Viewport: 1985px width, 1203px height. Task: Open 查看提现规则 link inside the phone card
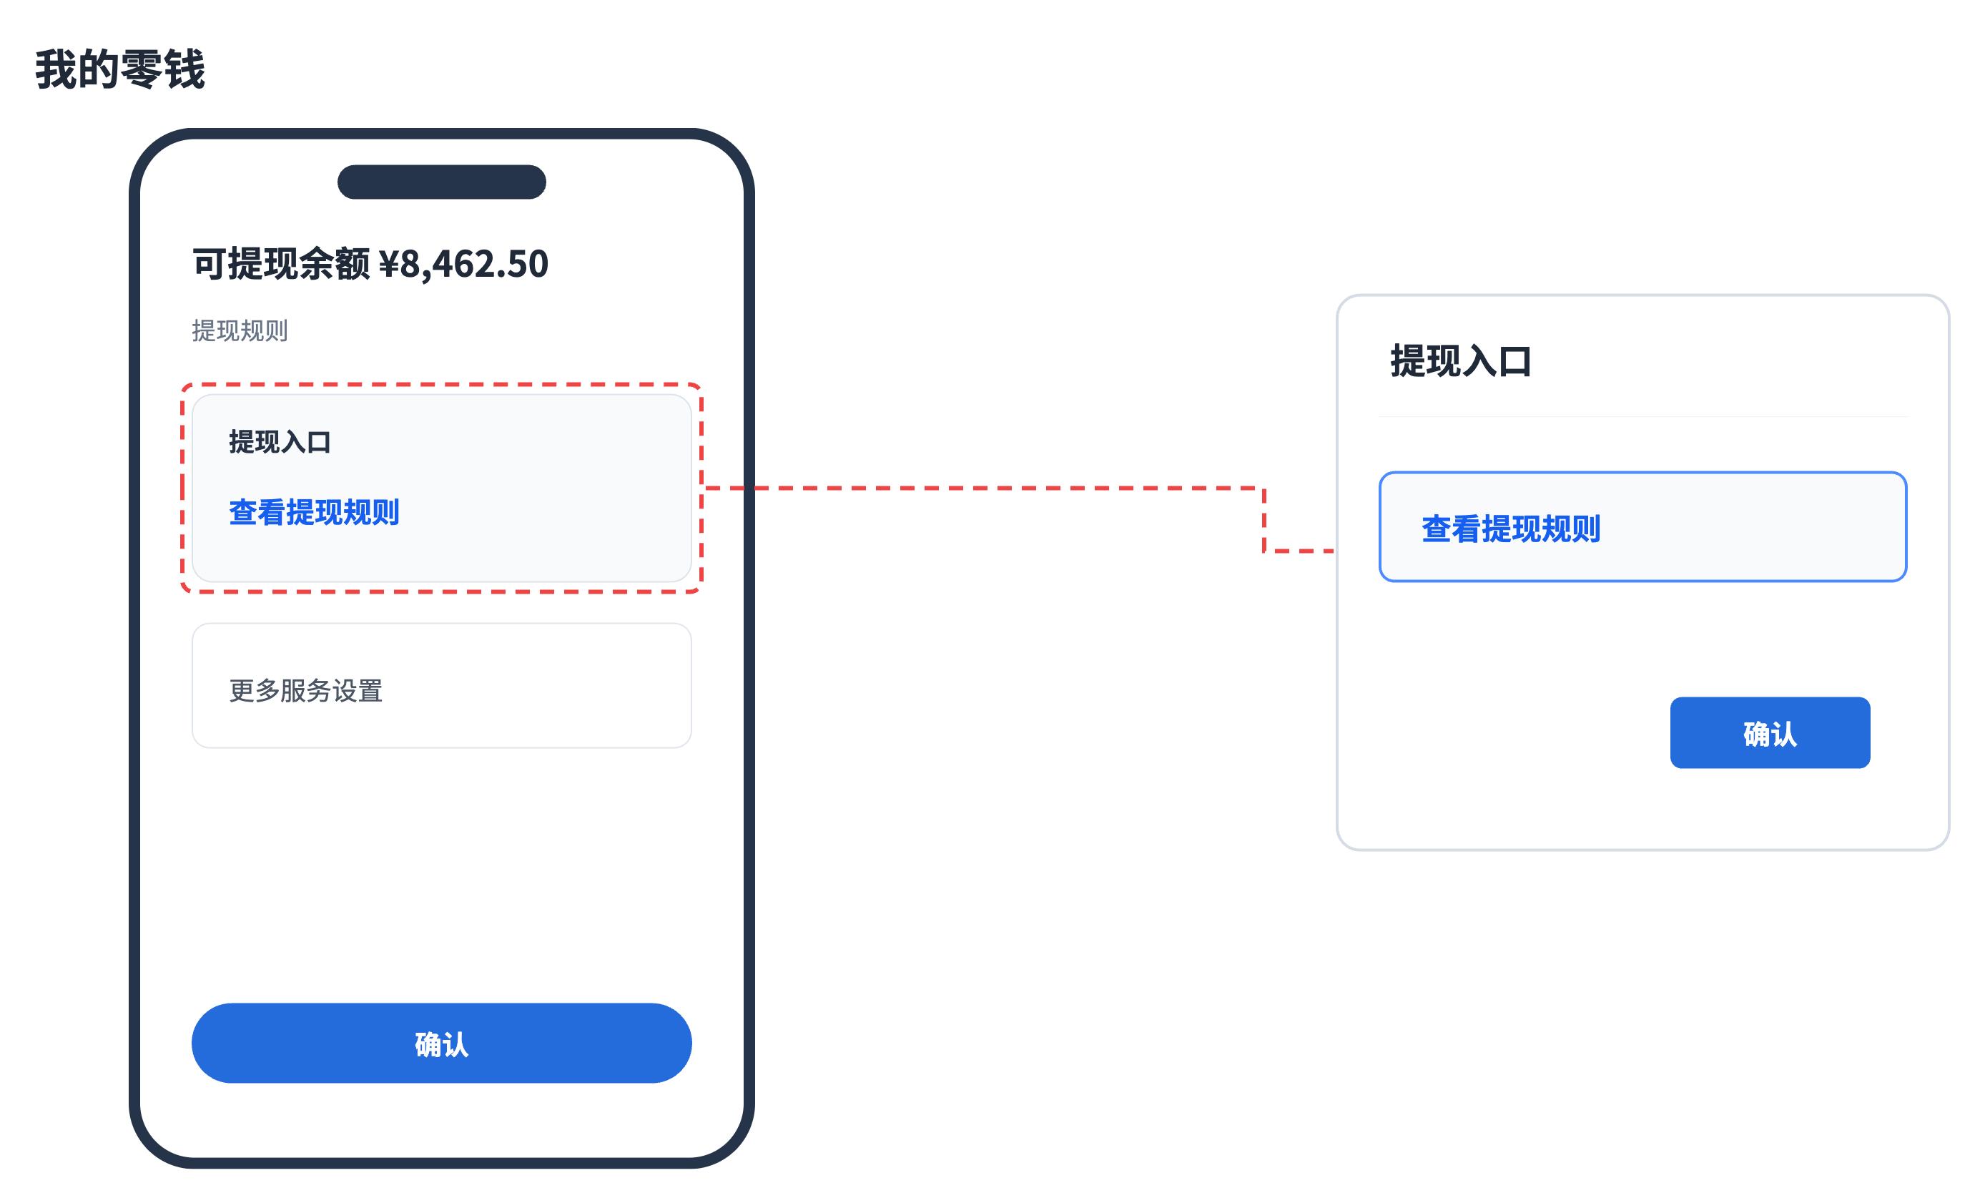pos(313,511)
